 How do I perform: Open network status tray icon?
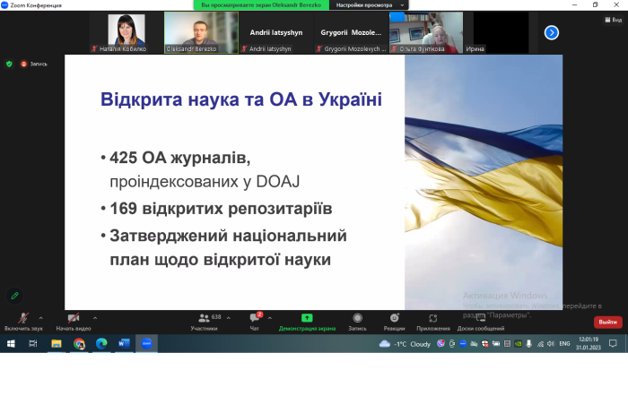pos(540,344)
